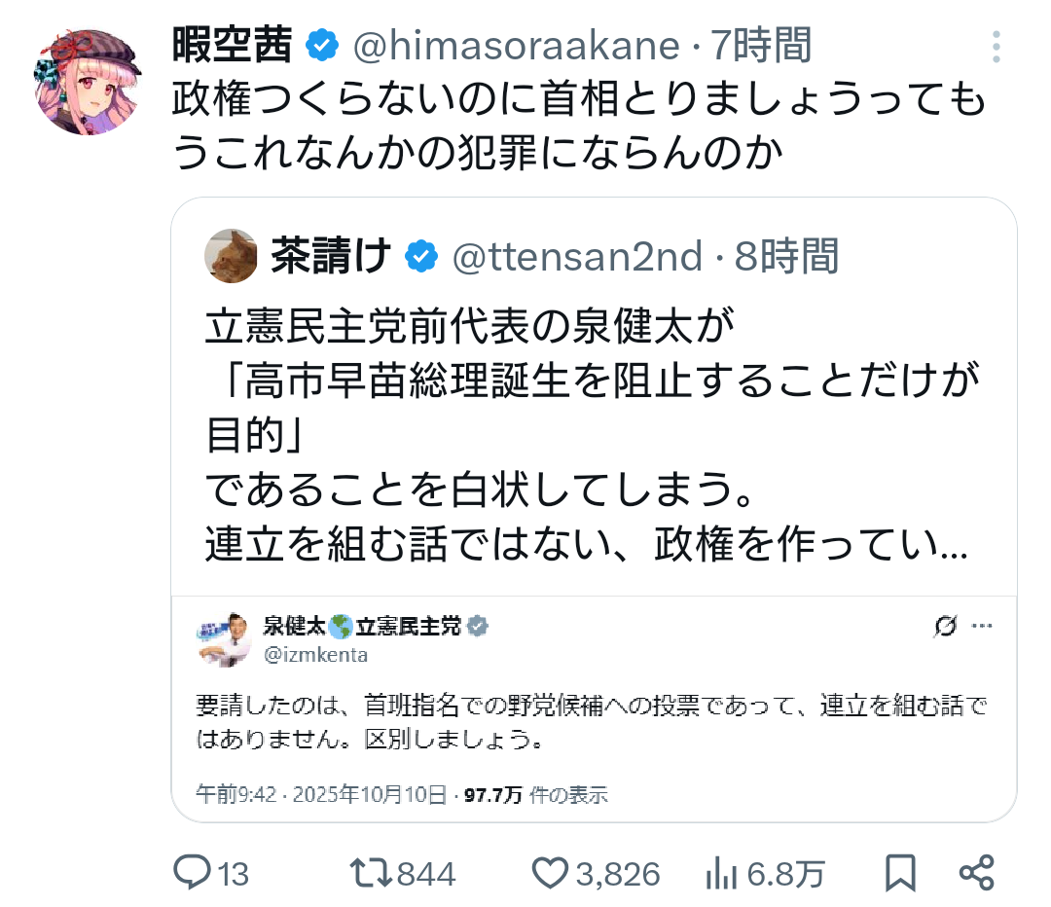
Task: Bookmark this tweet
Action: click(x=900, y=873)
